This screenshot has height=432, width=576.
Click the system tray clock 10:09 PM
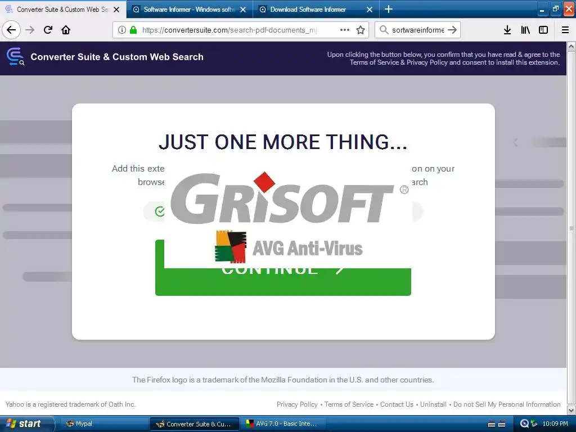coord(555,424)
